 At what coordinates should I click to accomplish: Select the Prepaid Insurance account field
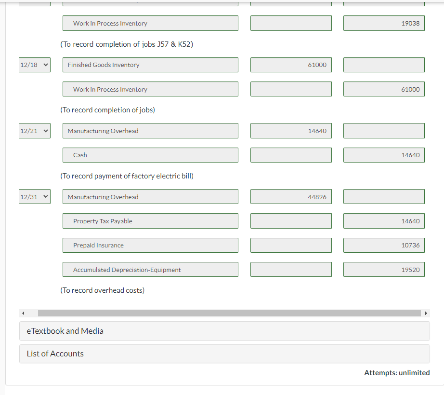coord(150,245)
